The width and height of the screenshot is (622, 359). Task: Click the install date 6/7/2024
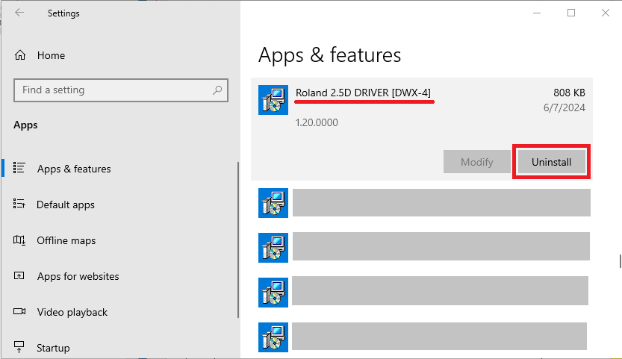[x=564, y=108]
